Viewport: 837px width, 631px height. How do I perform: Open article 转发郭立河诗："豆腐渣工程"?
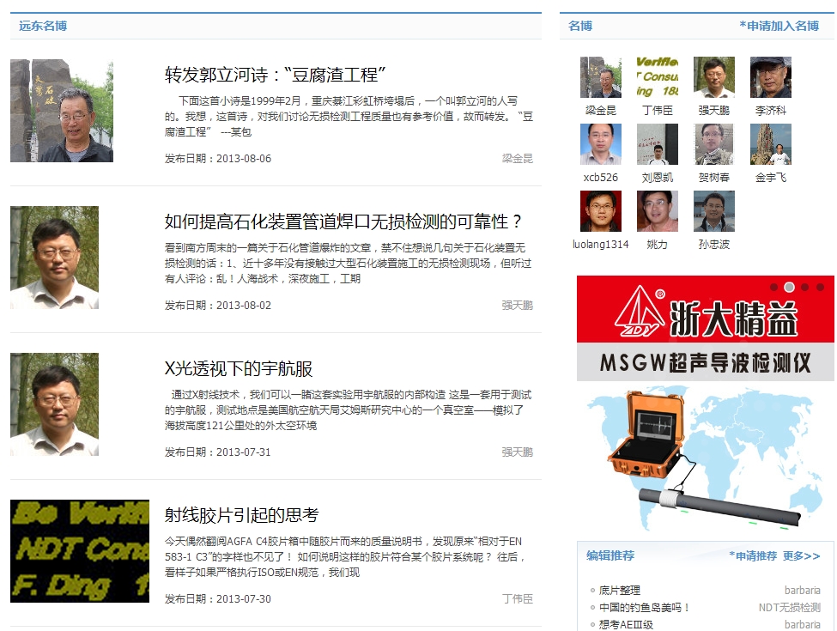tap(275, 75)
